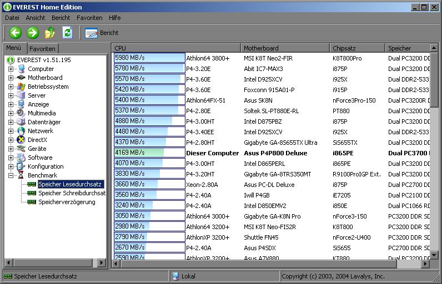Expand the Datenträger tree node
442x284 pixels.
[x=11, y=122]
